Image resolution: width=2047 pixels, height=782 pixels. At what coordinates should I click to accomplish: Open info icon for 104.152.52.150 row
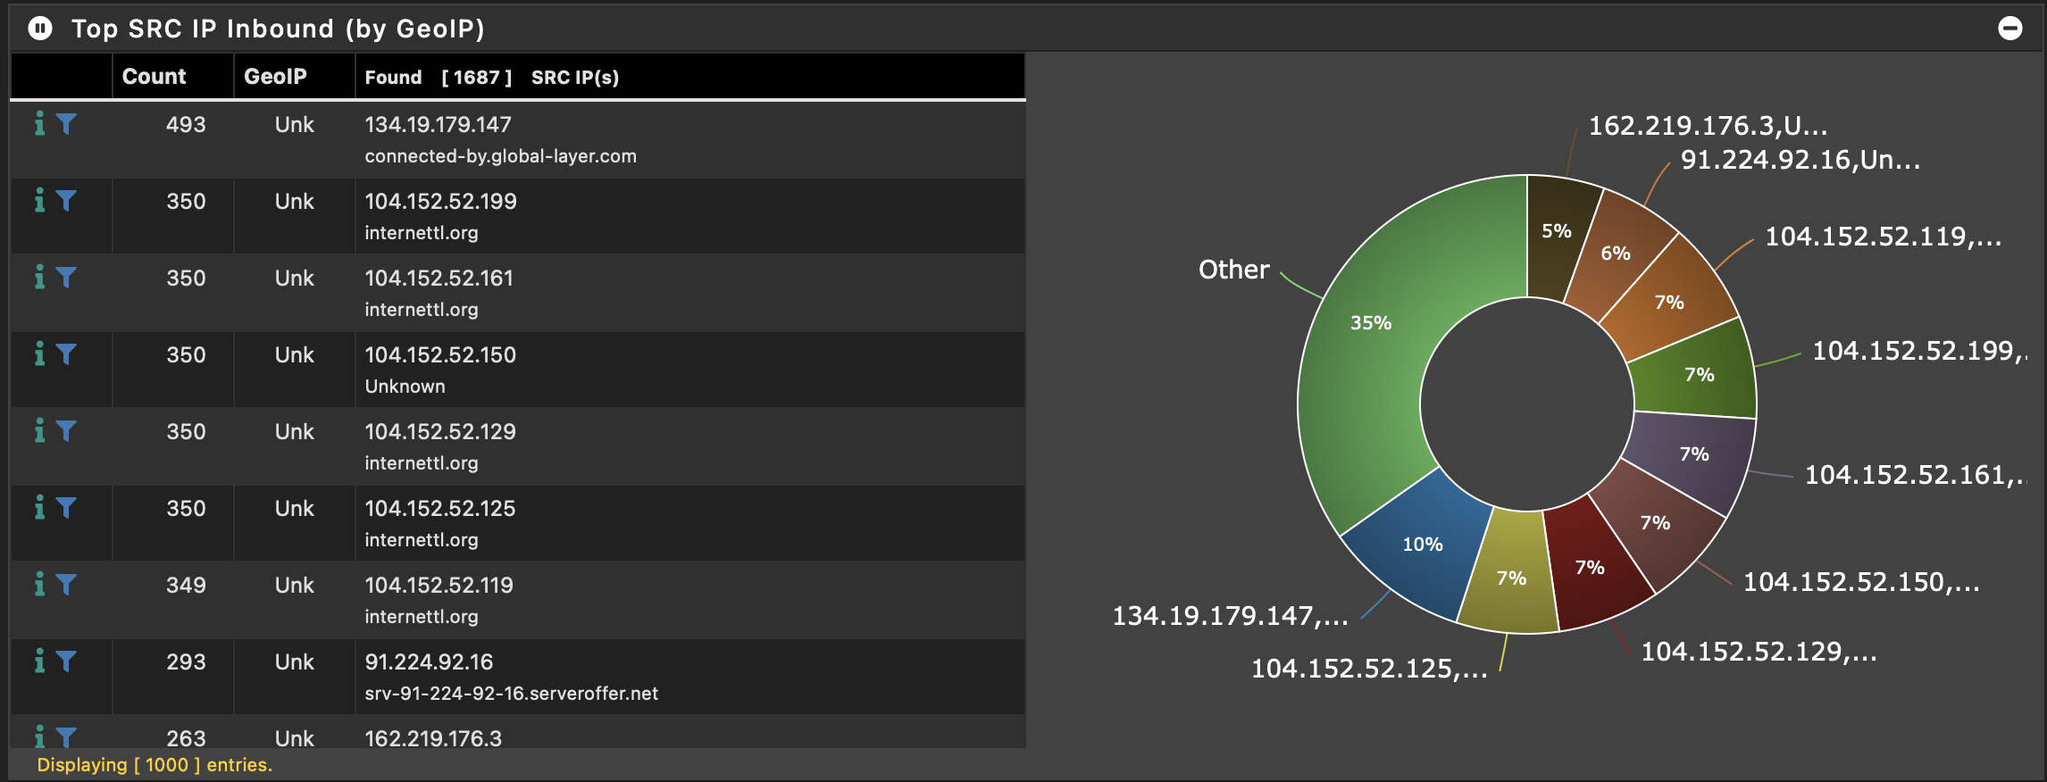[39, 354]
